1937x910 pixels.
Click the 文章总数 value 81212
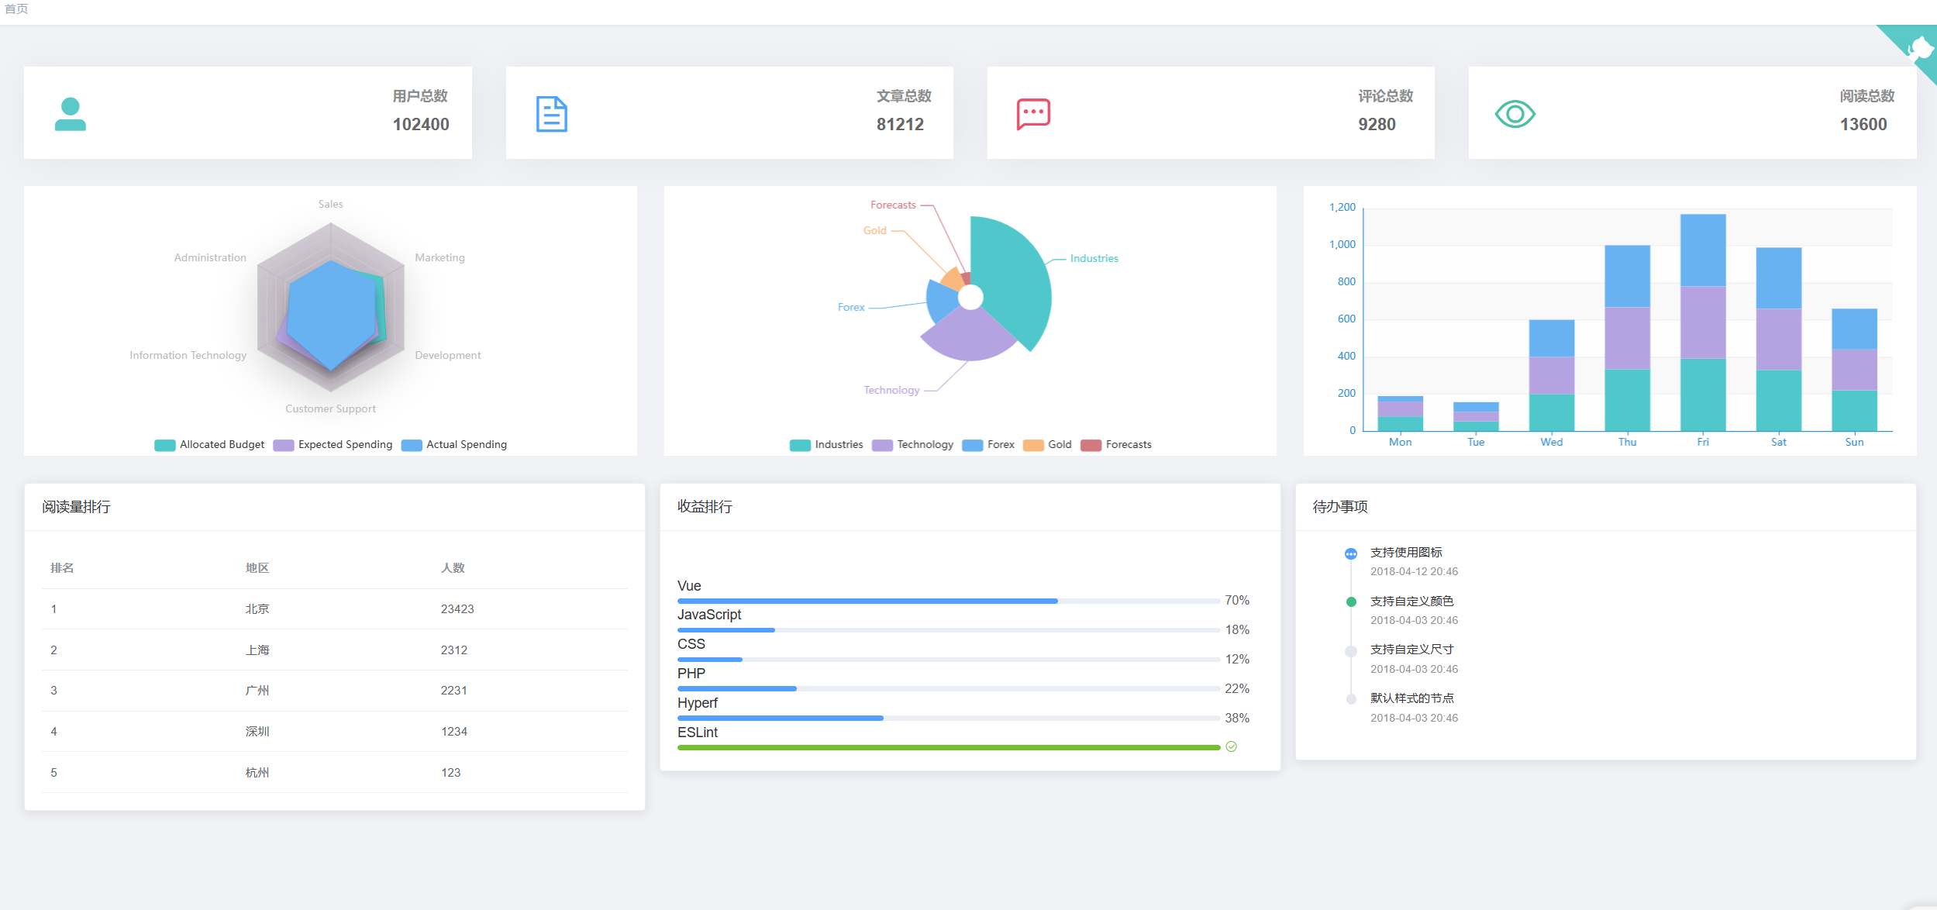click(900, 124)
